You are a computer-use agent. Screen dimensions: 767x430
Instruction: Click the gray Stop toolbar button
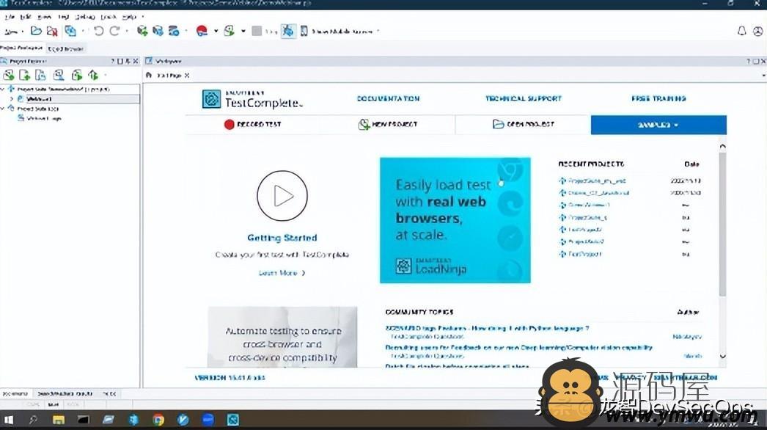click(257, 32)
